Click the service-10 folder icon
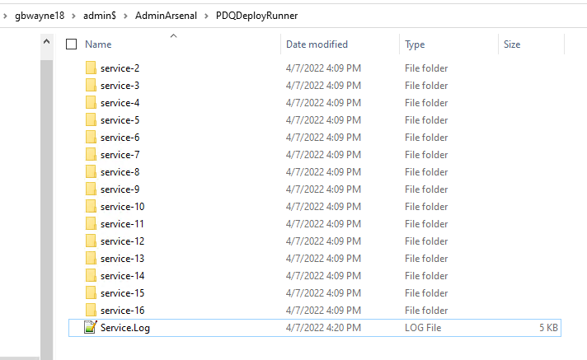Image resolution: width=587 pixels, height=360 pixels. [91, 207]
